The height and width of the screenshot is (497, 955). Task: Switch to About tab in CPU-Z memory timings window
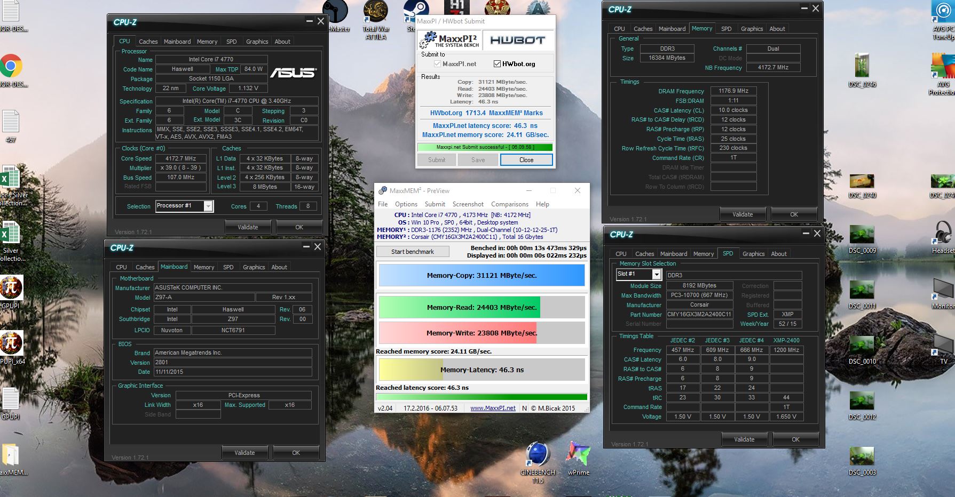coord(777,29)
